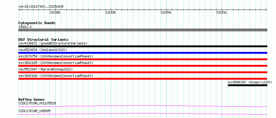Click the 33148k ruler tick label

click(x=55, y=12)
